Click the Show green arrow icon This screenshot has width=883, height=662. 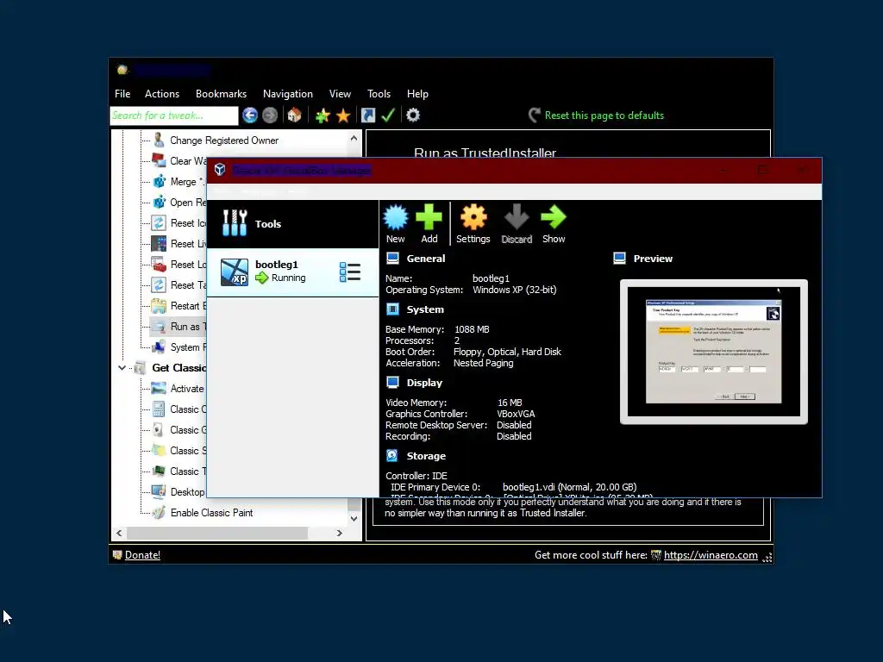pos(554,223)
